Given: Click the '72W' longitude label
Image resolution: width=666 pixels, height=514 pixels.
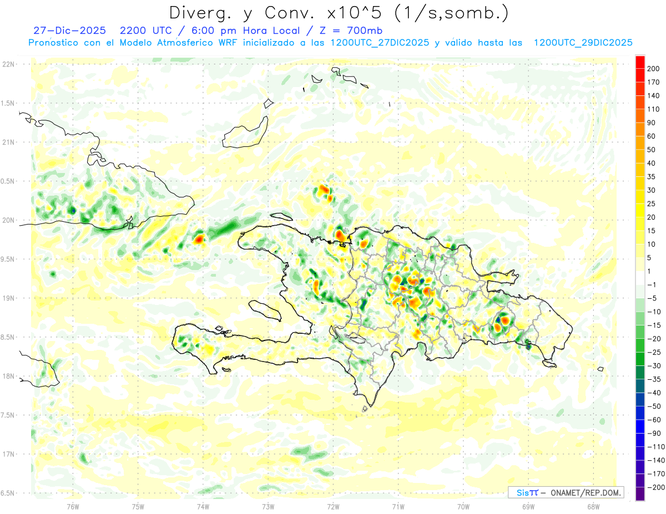Looking at the screenshot, I should point(333,507).
